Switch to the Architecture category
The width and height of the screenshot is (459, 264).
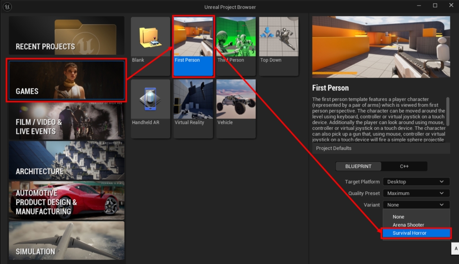66,160
